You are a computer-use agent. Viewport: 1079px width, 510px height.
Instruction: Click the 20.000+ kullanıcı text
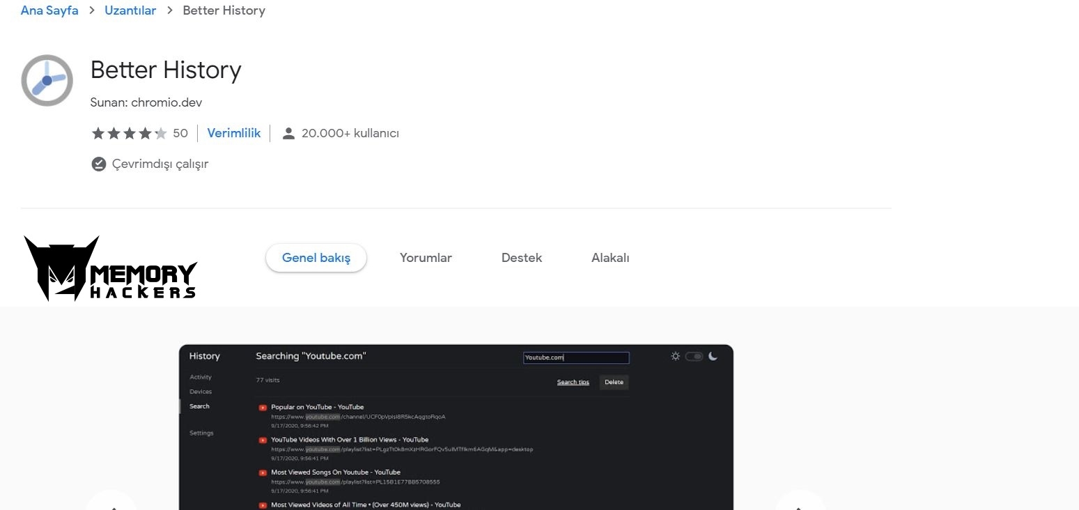350,133
